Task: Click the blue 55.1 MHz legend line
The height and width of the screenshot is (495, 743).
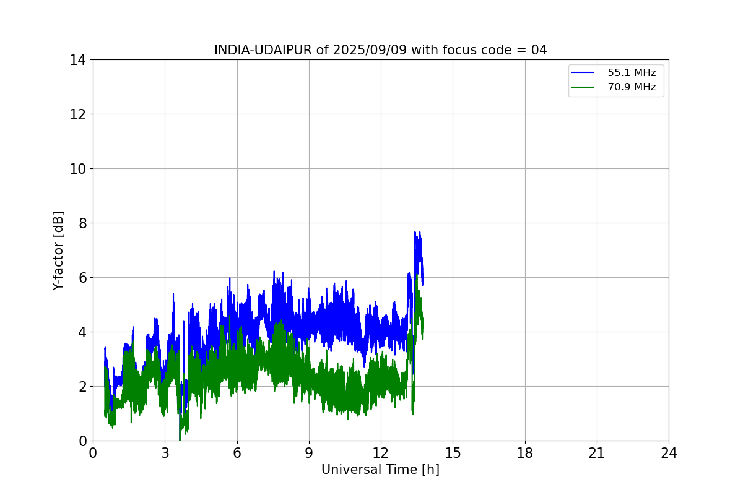Action: pos(584,73)
